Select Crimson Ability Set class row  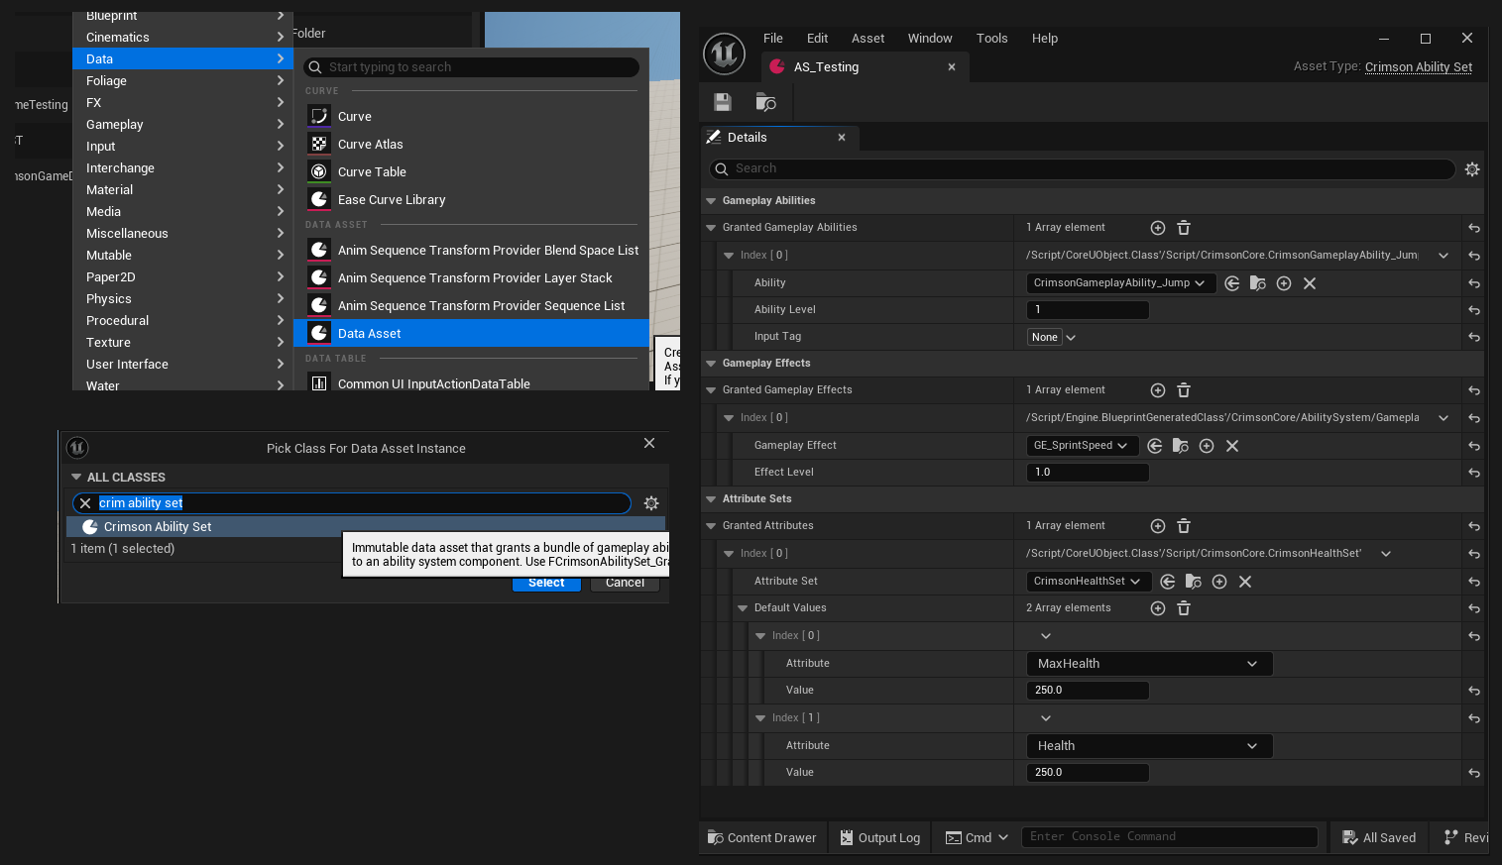click(366, 527)
